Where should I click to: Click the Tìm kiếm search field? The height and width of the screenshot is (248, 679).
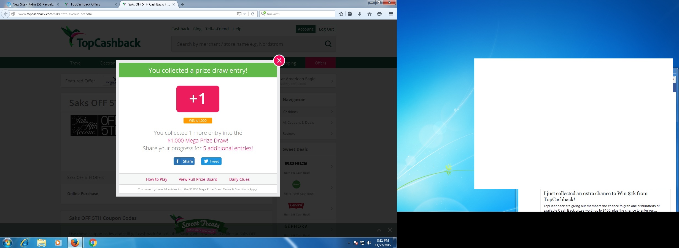coord(297,14)
